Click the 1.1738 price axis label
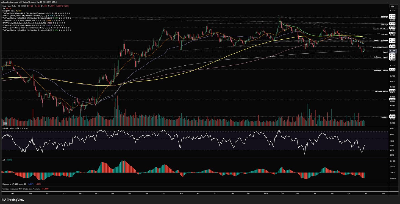Image resolution: width=400 pixels, height=204 pixels. [x=392, y=33]
